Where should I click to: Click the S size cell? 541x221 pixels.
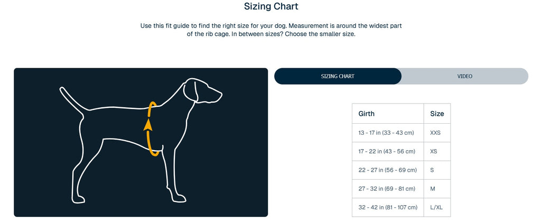(432, 170)
